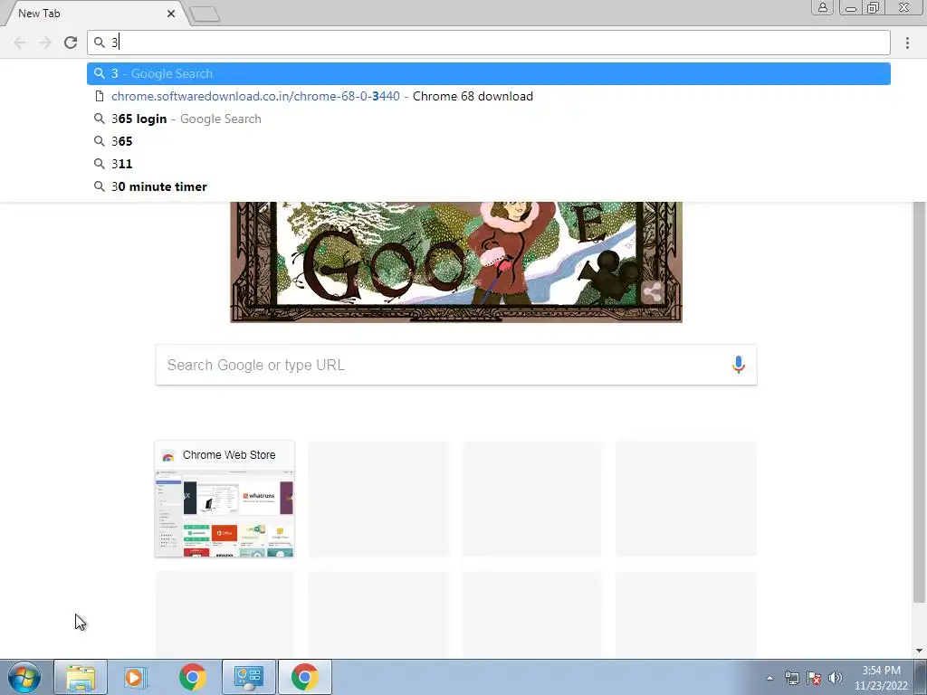
Task: Share the doodle using share icon
Action: 652,292
